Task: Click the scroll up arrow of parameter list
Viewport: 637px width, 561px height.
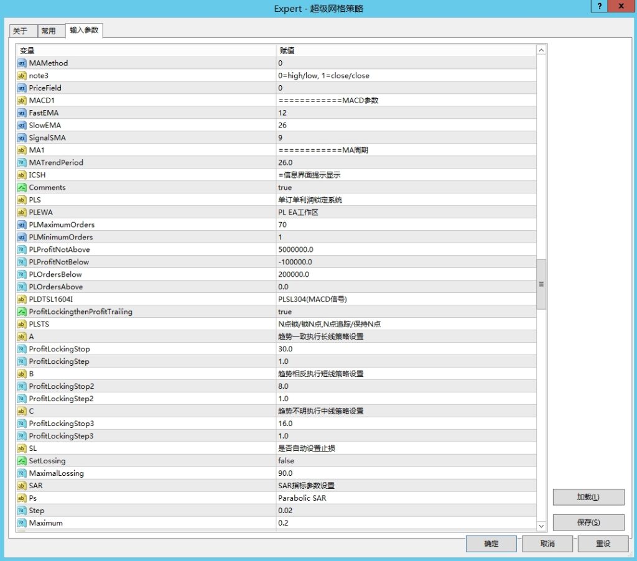Action: pyautogui.click(x=541, y=50)
